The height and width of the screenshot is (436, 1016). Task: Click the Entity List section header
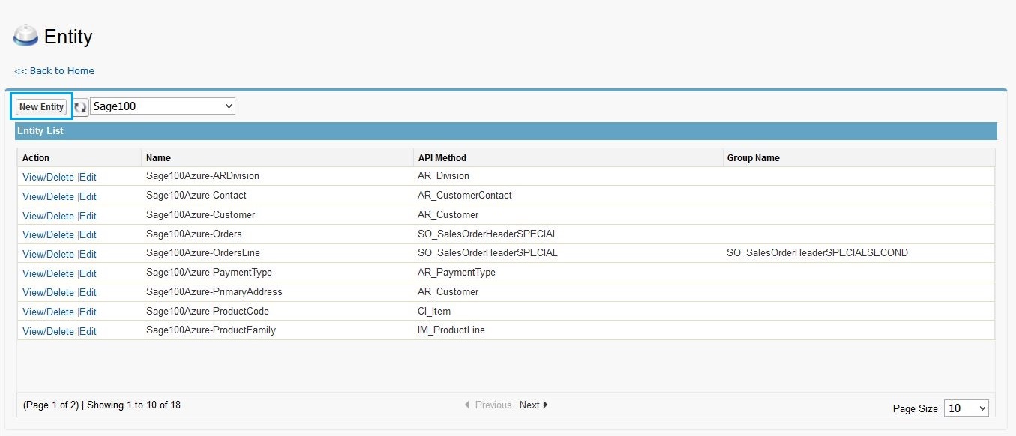(506, 131)
